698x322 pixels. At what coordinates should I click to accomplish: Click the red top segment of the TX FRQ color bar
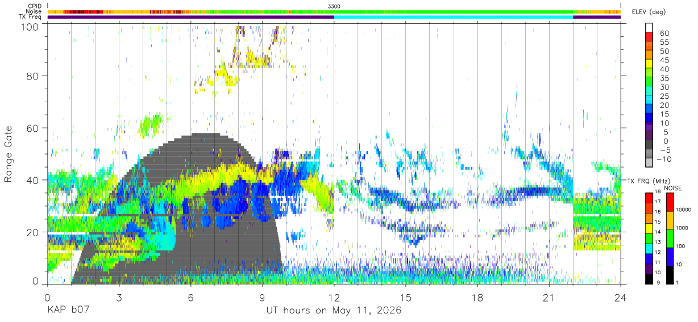coord(649,198)
